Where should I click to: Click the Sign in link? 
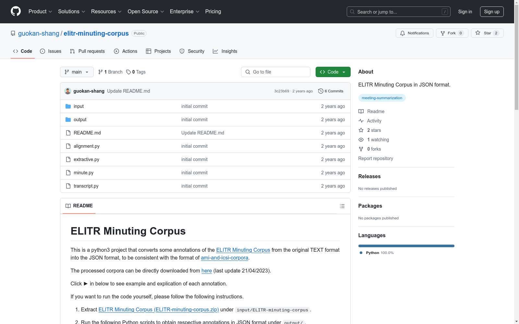(465, 12)
